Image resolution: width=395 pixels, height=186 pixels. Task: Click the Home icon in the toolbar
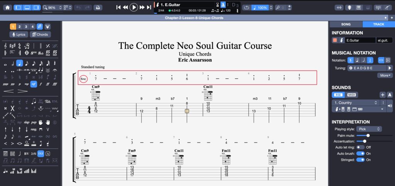[x=7, y=7]
